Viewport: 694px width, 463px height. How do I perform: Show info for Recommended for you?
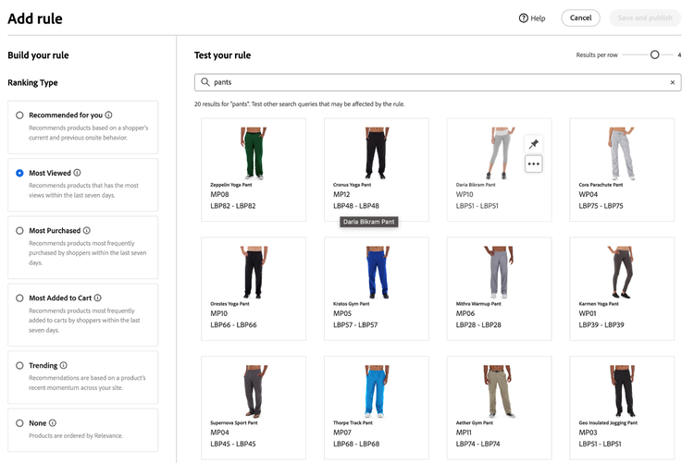[108, 115]
